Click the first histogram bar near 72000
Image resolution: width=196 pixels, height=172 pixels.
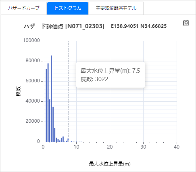pyautogui.click(x=46, y=105)
